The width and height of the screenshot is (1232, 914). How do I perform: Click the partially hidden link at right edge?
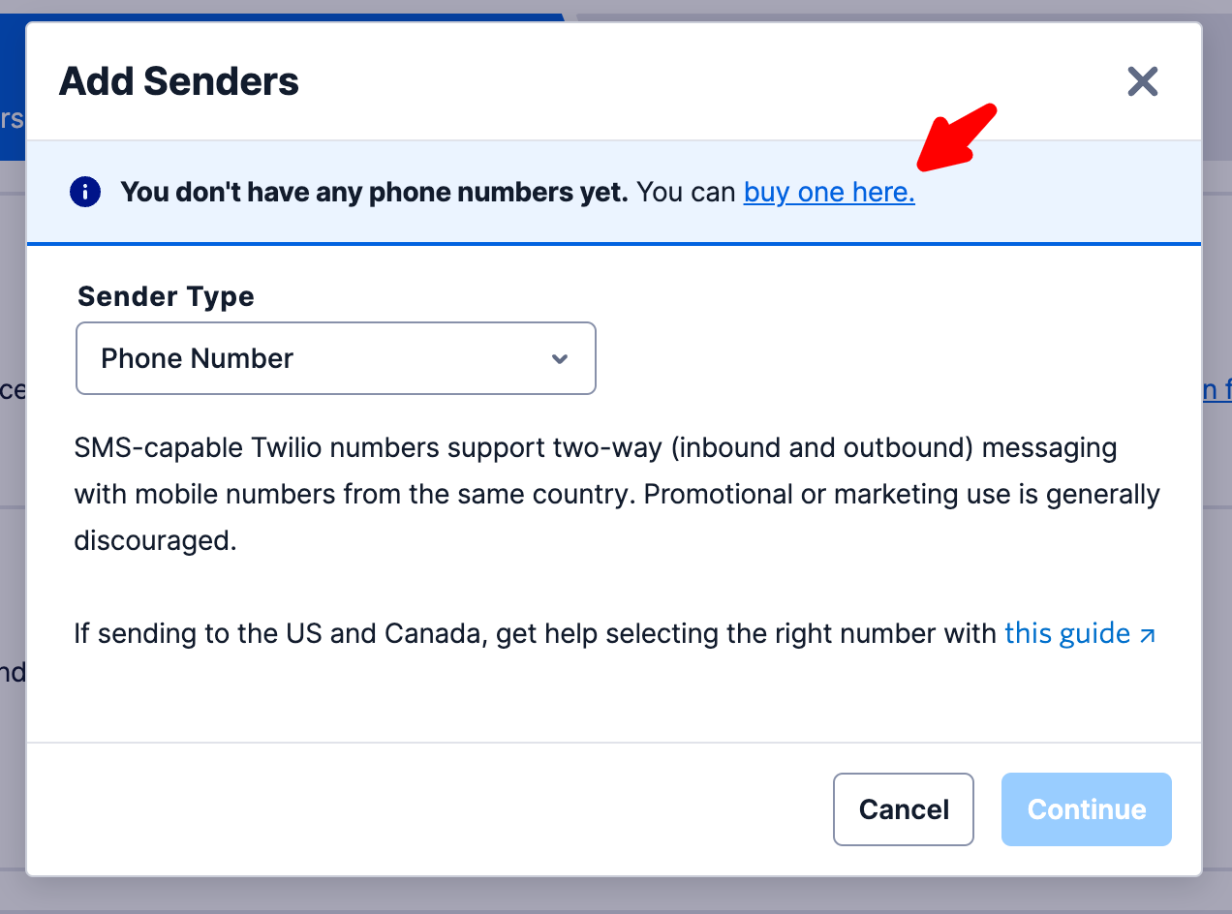(1217, 390)
